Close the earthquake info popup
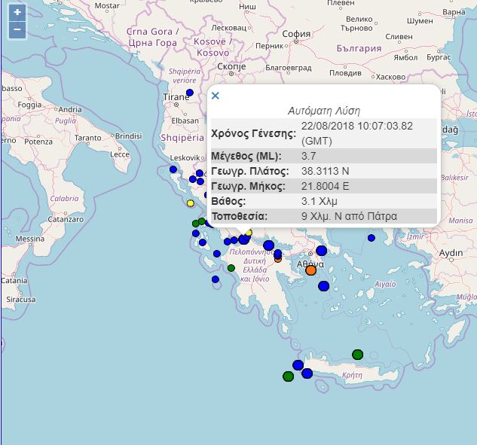Image resolution: width=477 pixels, height=445 pixels. pyautogui.click(x=215, y=96)
